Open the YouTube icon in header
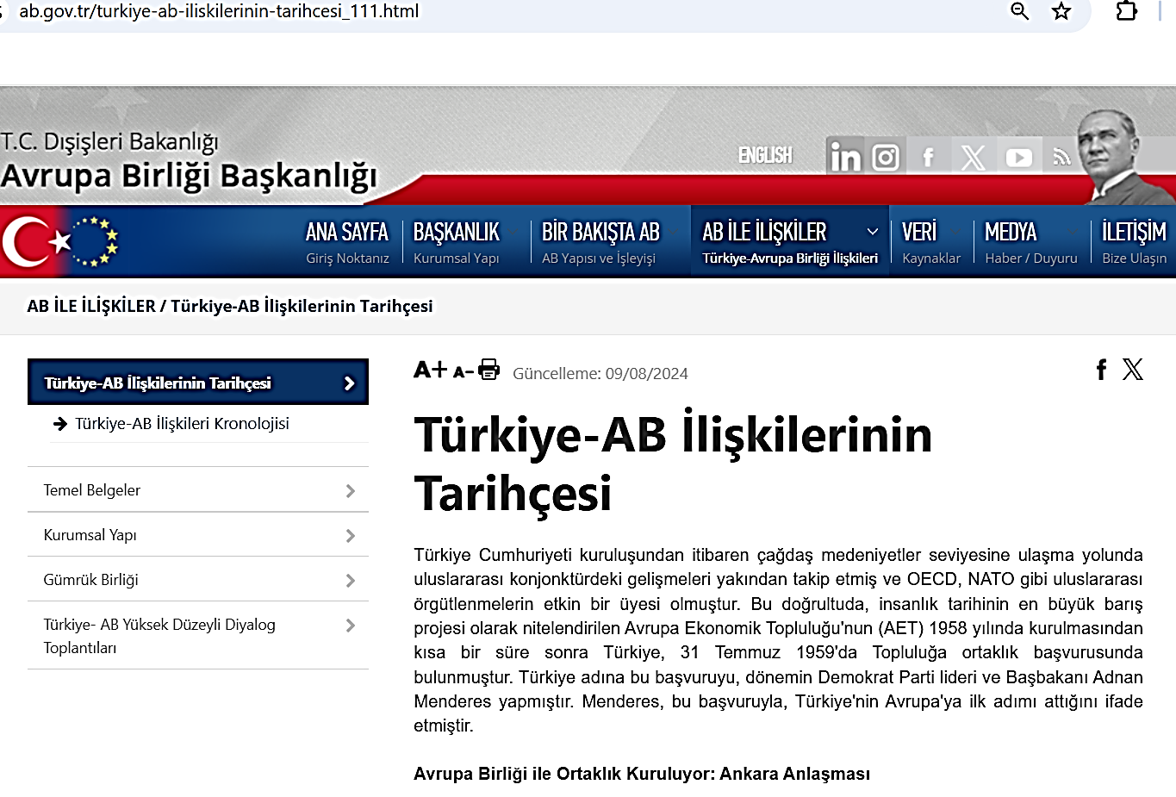The height and width of the screenshot is (797, 1176). point(1018,158)
